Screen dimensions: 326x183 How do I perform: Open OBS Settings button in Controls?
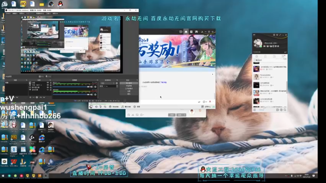(x=129, y=91)
